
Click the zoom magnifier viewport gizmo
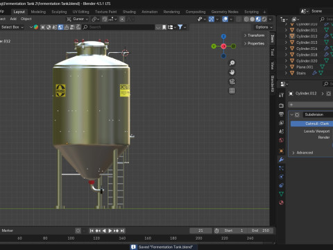pos(232,63)
